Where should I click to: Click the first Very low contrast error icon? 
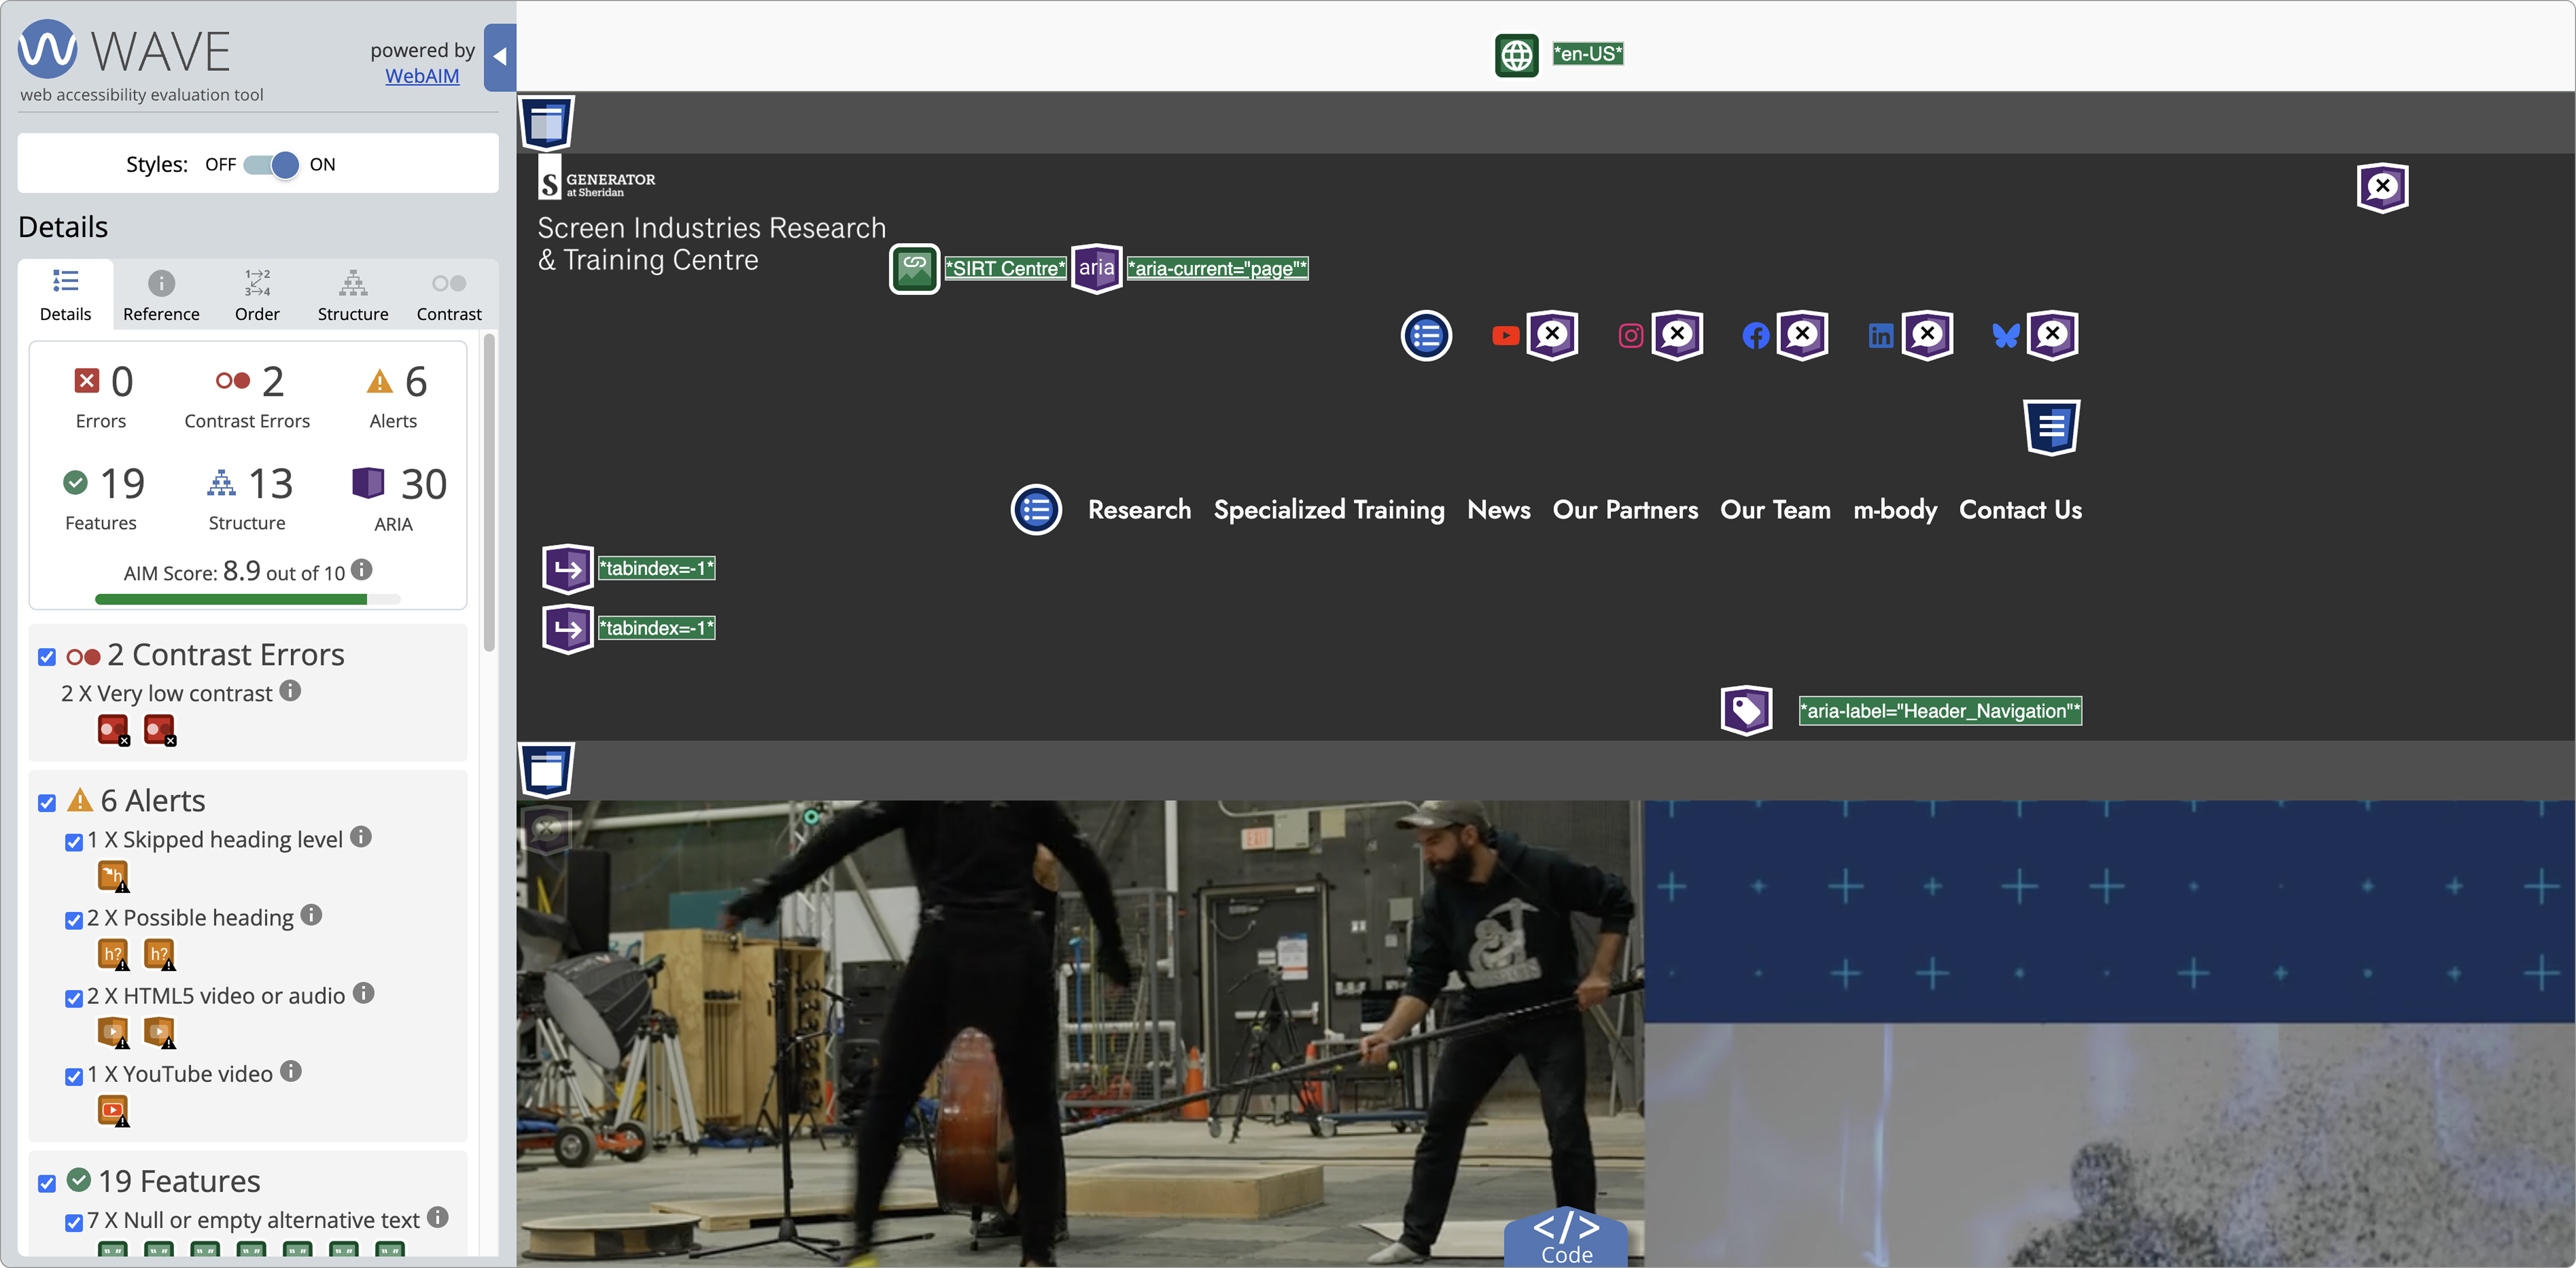click(113, 730)
